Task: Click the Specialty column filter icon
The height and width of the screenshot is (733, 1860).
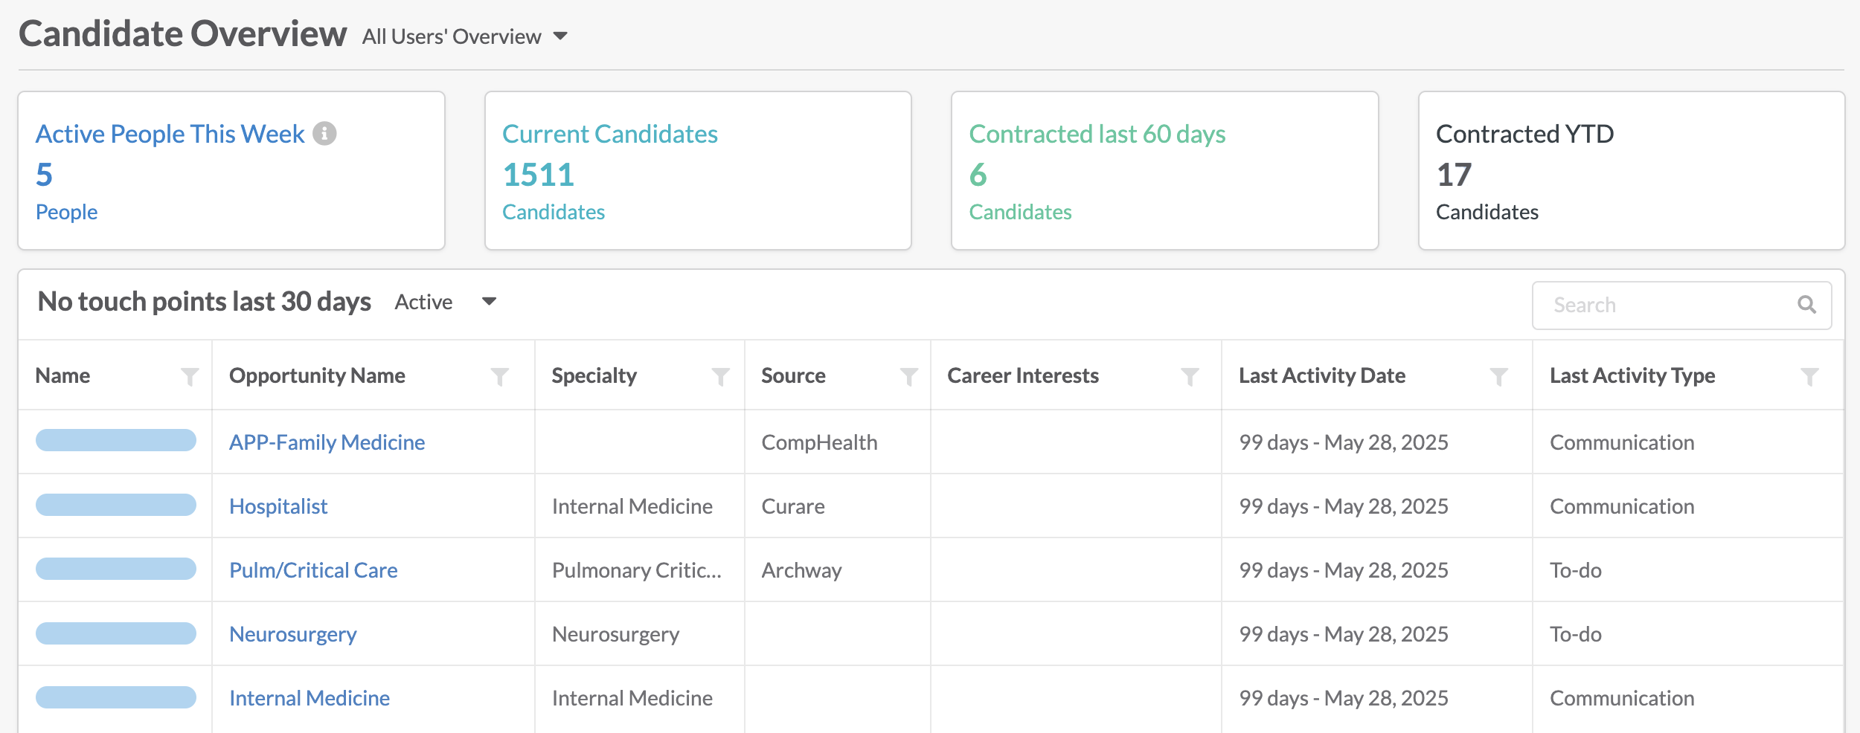Action: point(720,377)
